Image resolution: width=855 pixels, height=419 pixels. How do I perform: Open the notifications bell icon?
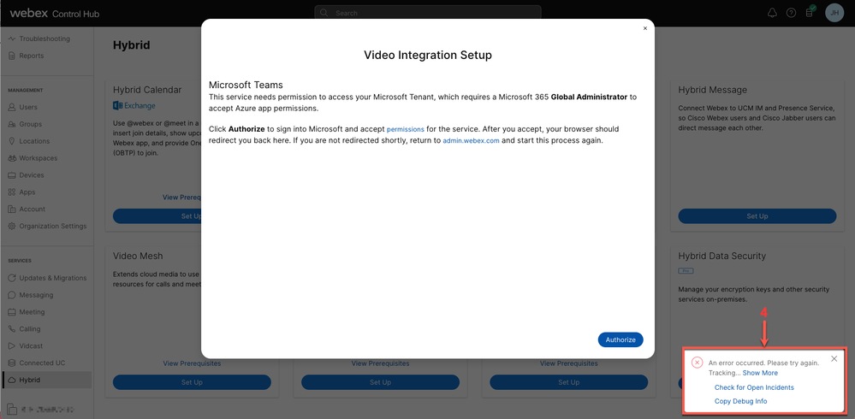pos(772,13)
